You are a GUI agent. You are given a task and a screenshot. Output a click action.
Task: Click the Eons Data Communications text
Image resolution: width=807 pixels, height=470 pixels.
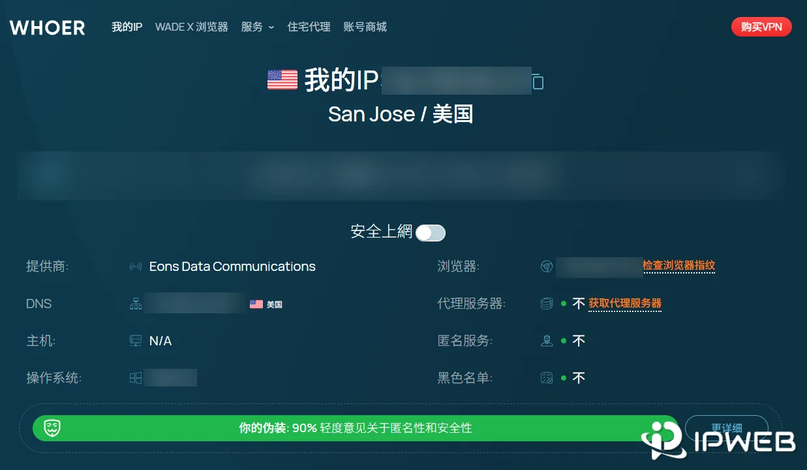point(232,266)
